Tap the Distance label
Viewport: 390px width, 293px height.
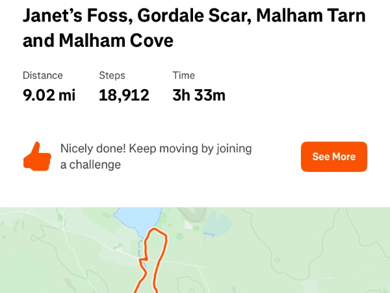(x=42, y=76)
